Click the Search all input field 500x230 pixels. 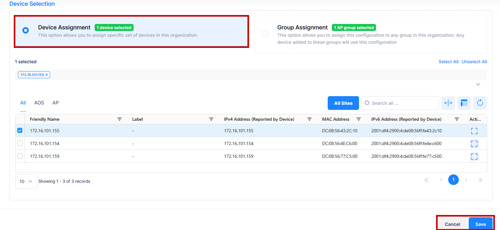point(400,103)
